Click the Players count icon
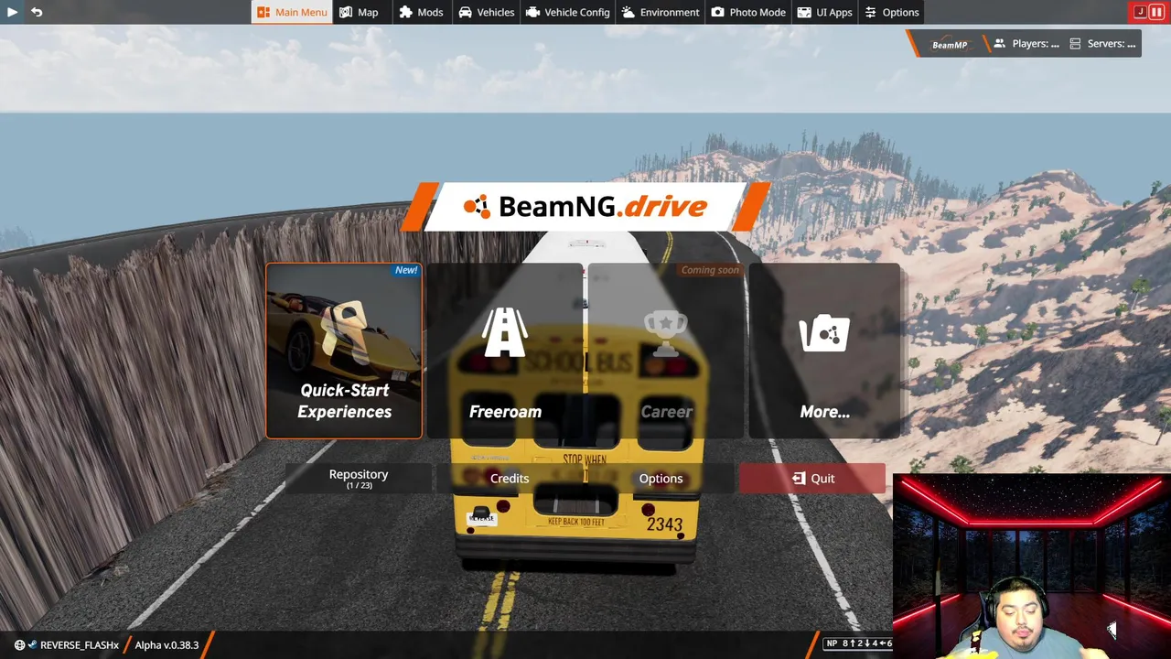1171x659 pixels. 1000,44
